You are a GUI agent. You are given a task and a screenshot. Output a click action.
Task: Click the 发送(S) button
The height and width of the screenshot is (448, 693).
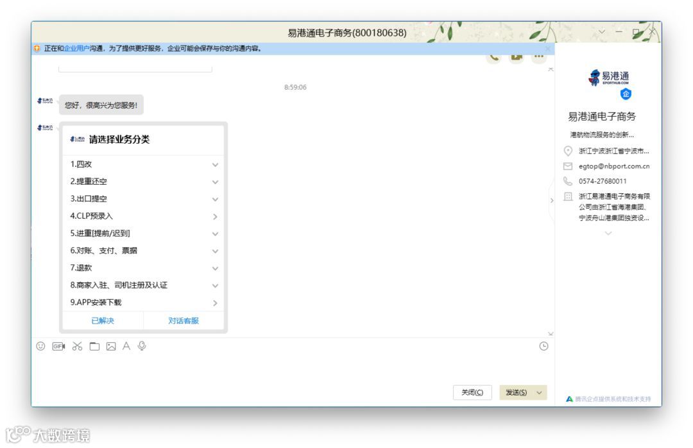tap(516, 393)
